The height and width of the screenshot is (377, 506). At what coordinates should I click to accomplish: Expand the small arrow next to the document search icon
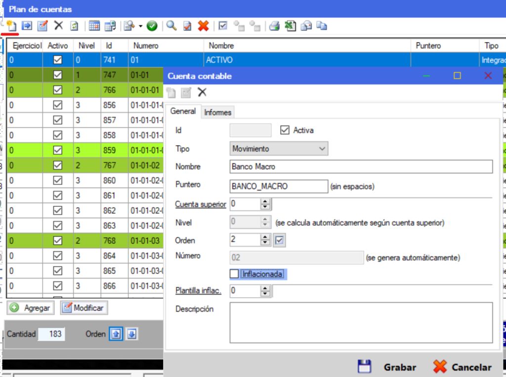[x=140, y=26]
